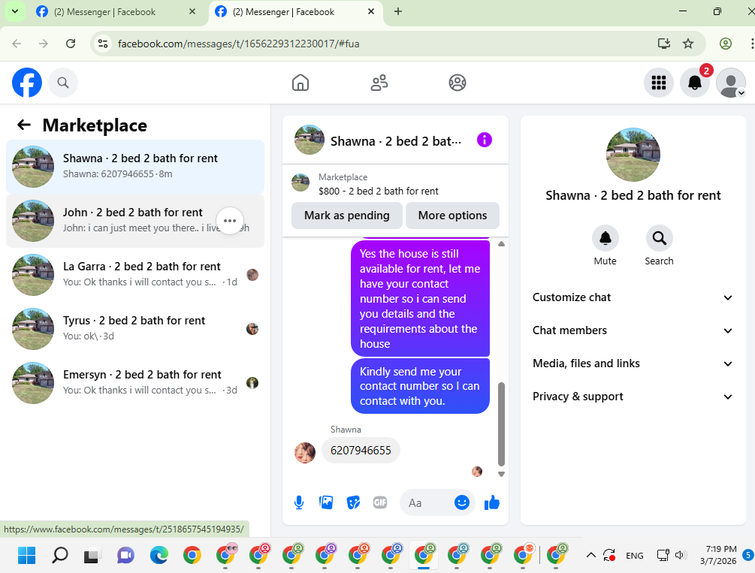Open Emersyn's conversation
Screen dimensions: 755x573
point(135,382)
